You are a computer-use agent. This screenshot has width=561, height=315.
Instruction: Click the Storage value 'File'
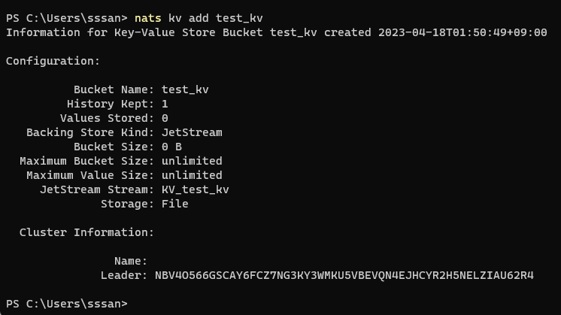(x=174, y=204)
